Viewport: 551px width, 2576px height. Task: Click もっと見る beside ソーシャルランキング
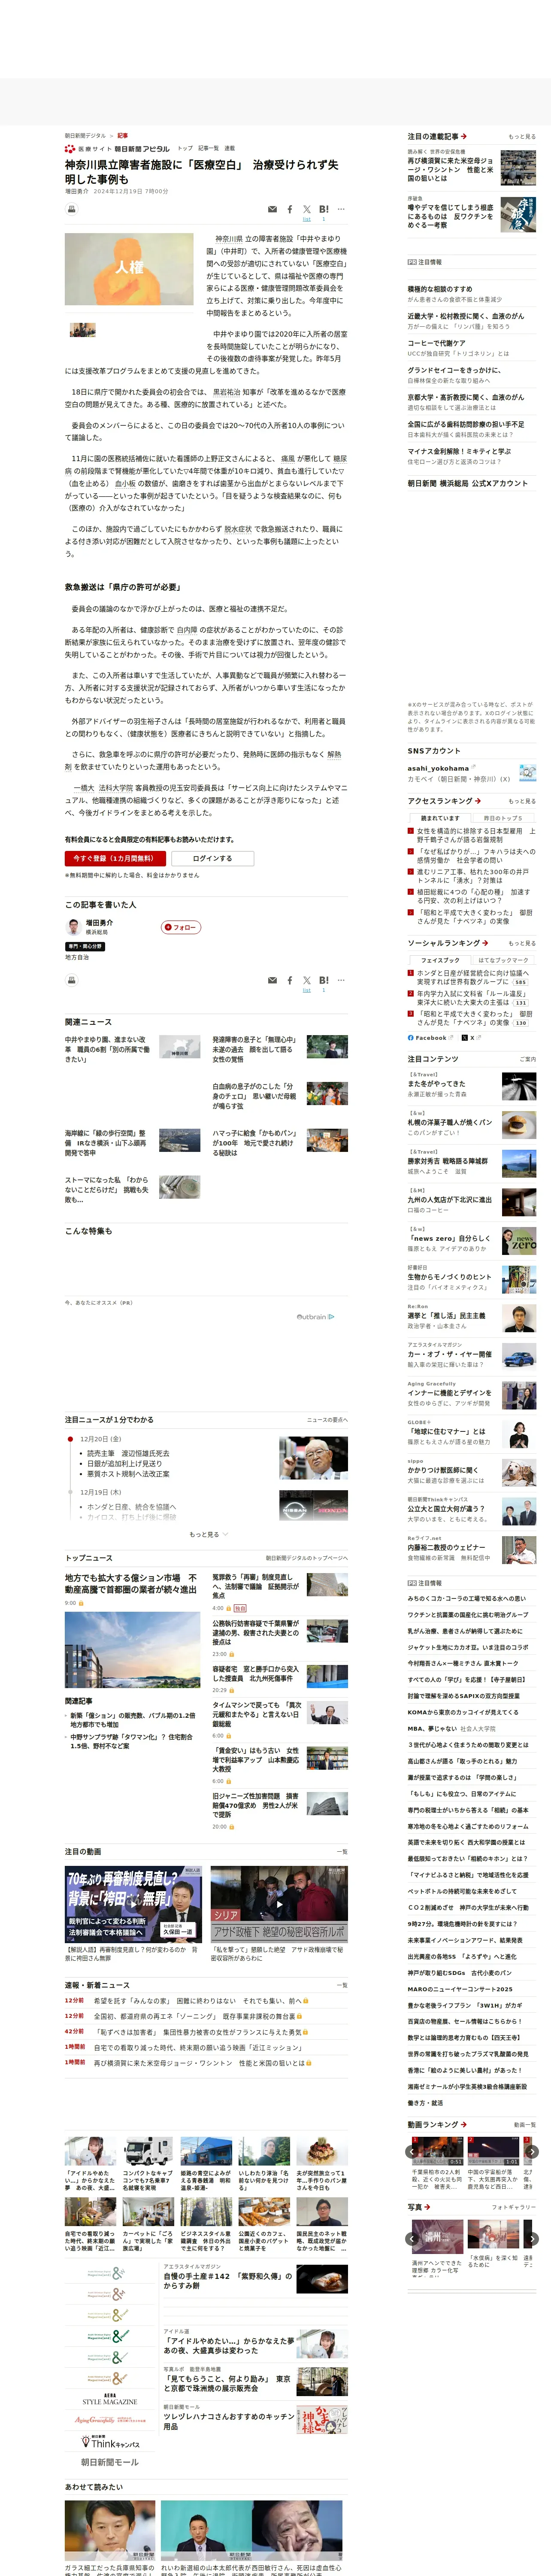coord(522,943)
